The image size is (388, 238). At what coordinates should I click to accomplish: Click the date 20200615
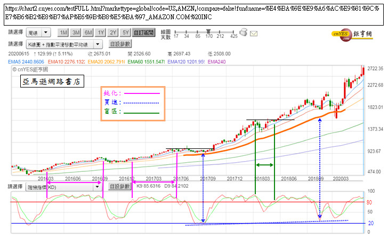tap(19, 54)
